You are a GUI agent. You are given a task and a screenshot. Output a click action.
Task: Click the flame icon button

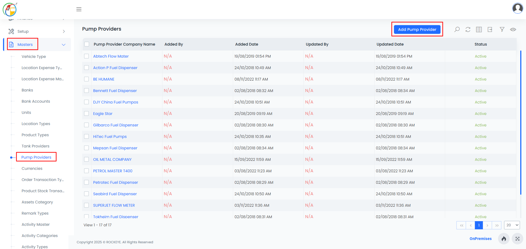[504, 239]
